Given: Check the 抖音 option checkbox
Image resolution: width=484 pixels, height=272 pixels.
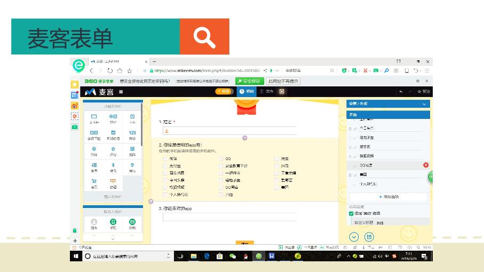Looking at the screenshot, I should [276, 166].
